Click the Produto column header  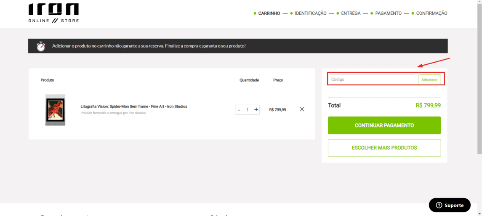point(47,80)
